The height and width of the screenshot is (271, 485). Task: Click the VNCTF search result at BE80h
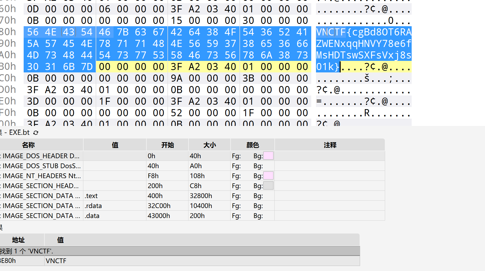click(x=56, y=261)
